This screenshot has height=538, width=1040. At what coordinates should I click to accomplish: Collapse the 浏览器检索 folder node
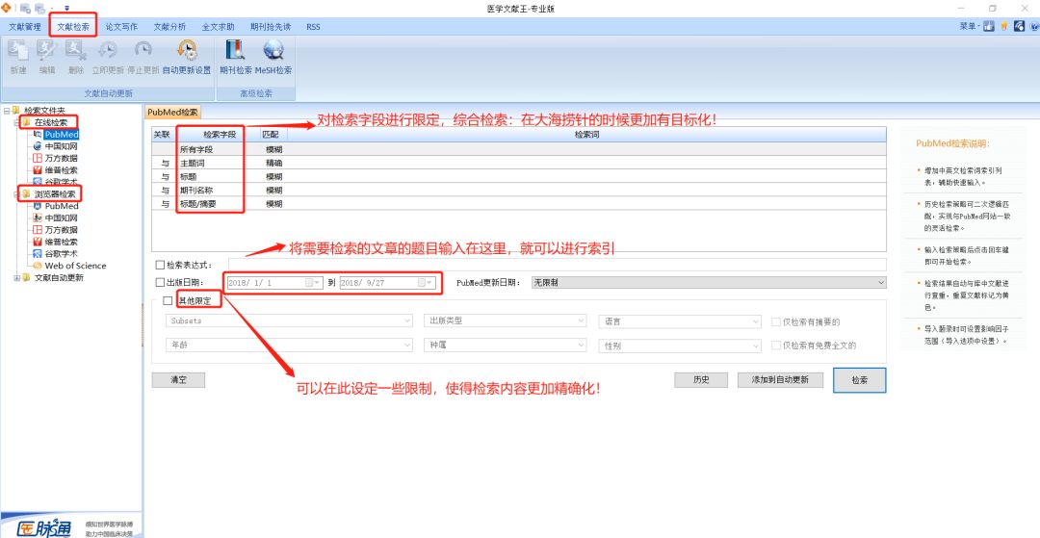click(16, 194)
